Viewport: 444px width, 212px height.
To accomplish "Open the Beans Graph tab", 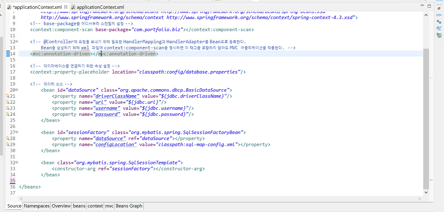I will pos(129,206).
